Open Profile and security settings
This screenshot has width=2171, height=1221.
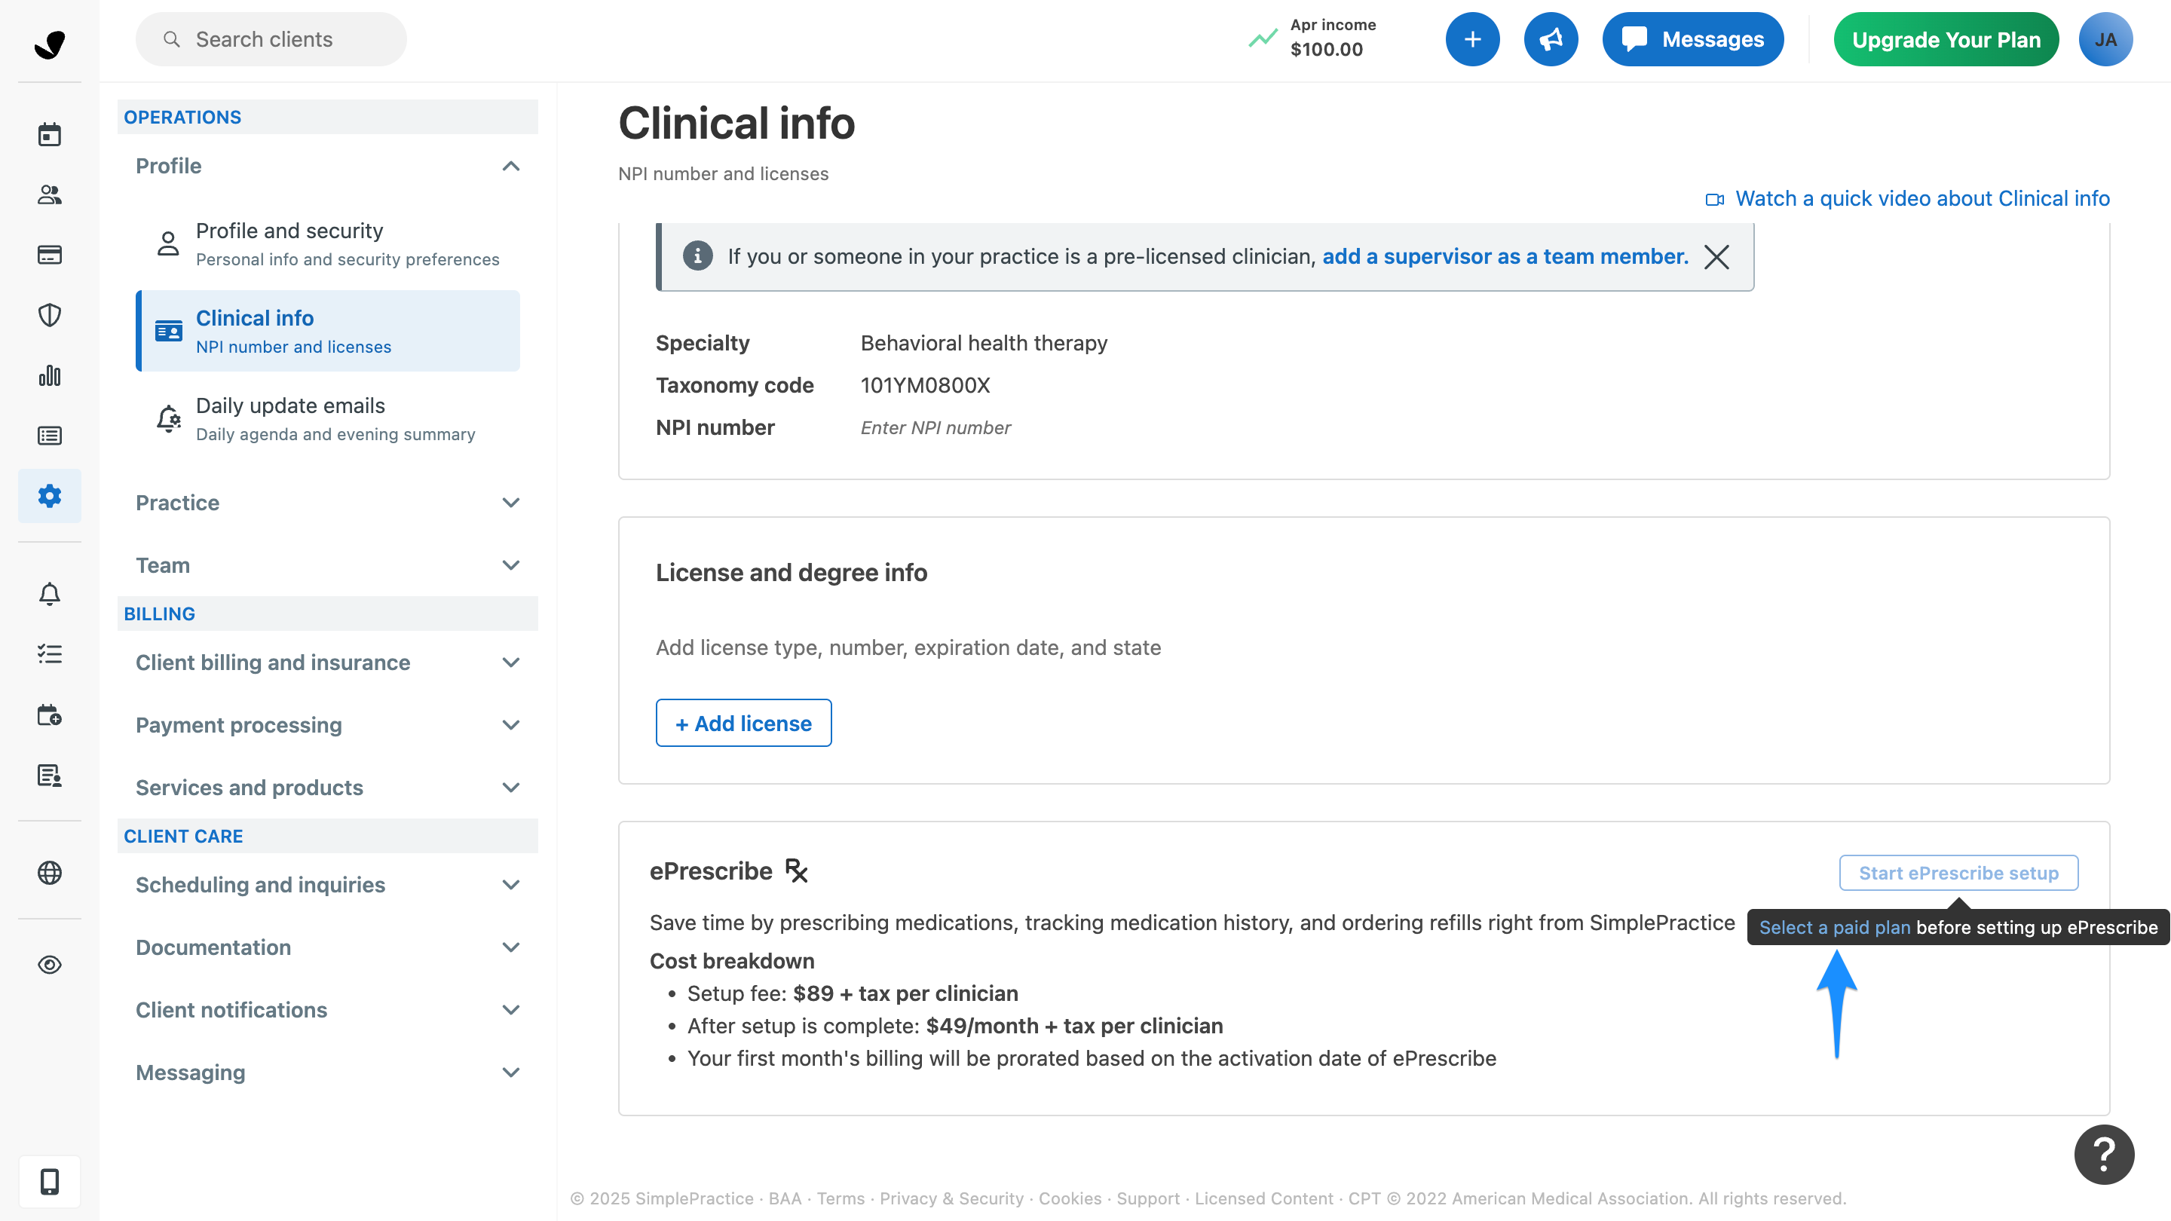[328, 243]
